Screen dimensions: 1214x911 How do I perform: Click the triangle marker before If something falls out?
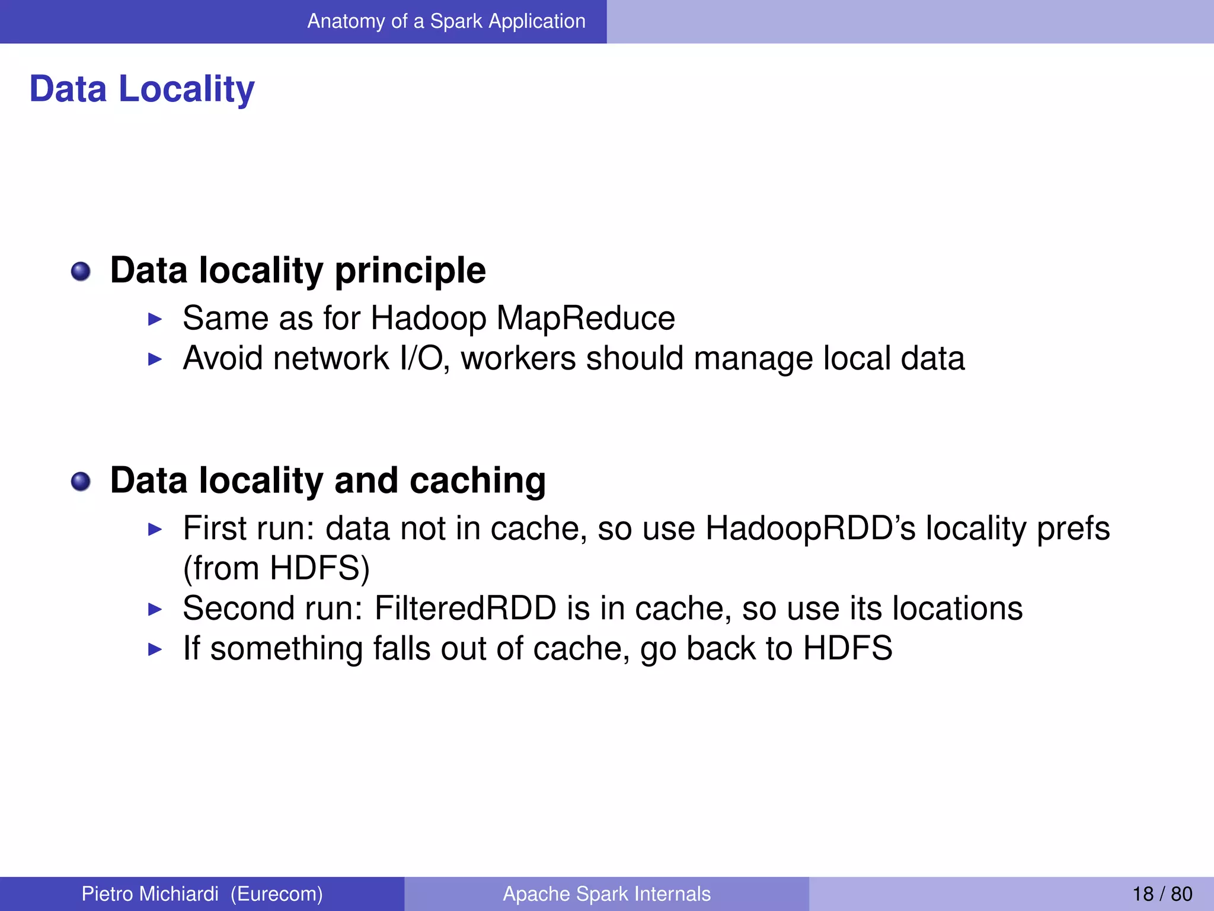coord(155,649)
